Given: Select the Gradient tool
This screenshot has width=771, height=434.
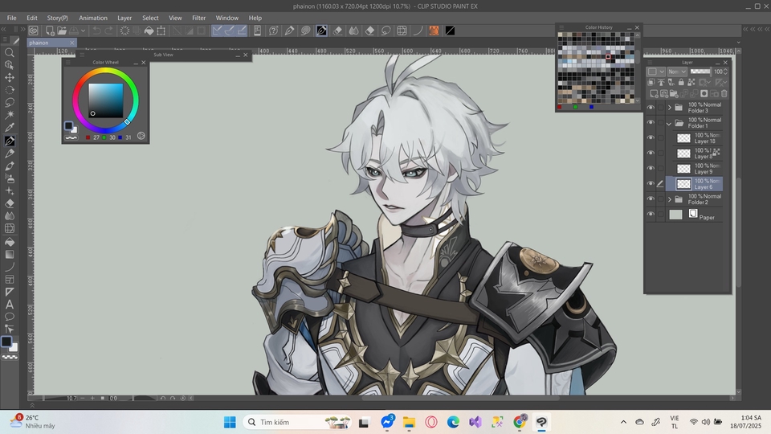Looking at the screenshot, I should [9, 255].
